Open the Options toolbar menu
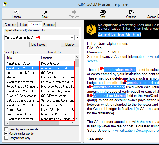 (x=131, y=14)
